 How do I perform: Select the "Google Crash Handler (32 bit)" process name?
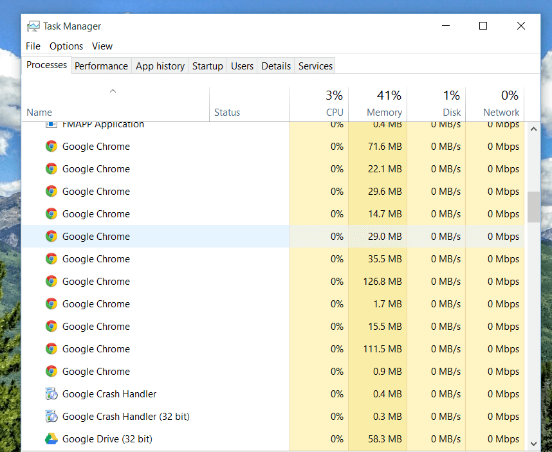[126, 417]
